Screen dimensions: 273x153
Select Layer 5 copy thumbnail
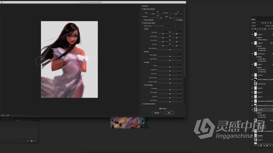pos(255,54)
